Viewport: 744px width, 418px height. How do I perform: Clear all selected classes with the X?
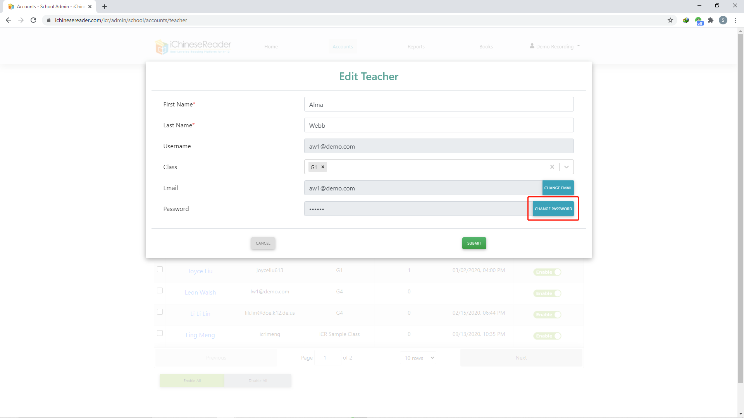[x=552, y=167]
